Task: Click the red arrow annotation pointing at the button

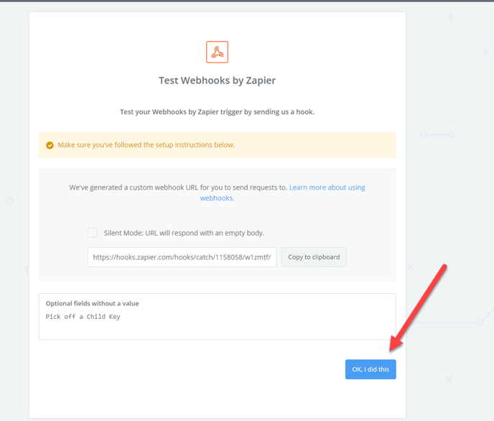Action: pyautogui.click(x=418, y=307)
